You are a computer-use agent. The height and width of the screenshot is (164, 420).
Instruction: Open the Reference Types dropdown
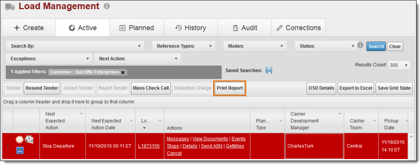[x=184, y=46]
